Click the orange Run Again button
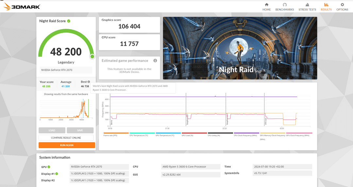The image size is (353, 187). (67, 145)
